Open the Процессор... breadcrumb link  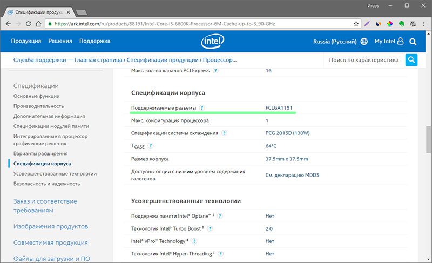tap(220, 60)
